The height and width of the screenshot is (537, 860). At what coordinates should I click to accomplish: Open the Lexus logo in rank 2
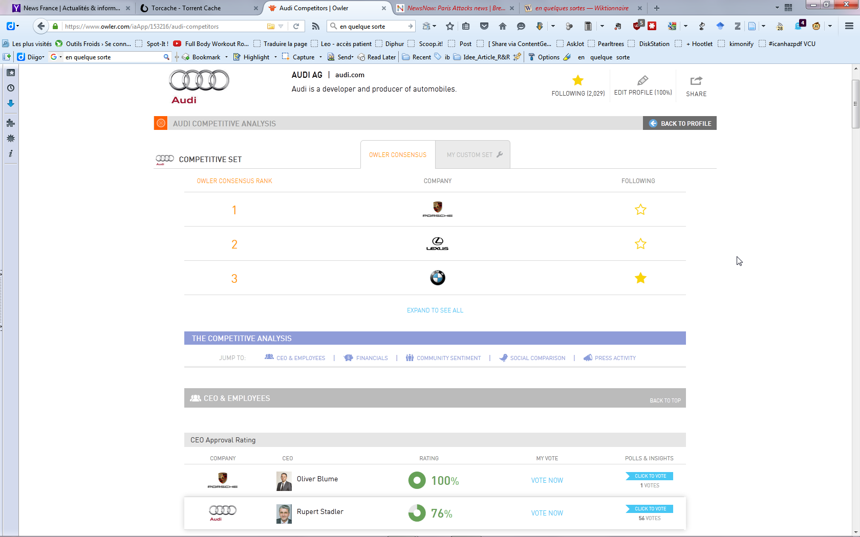coord(438,243)
